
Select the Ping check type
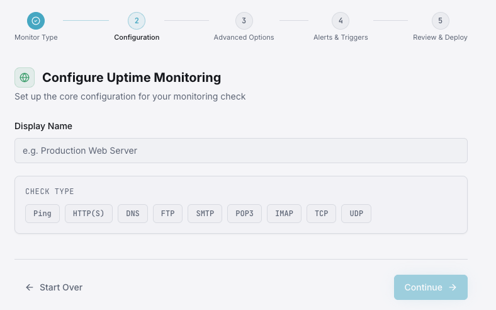(43, 214)
